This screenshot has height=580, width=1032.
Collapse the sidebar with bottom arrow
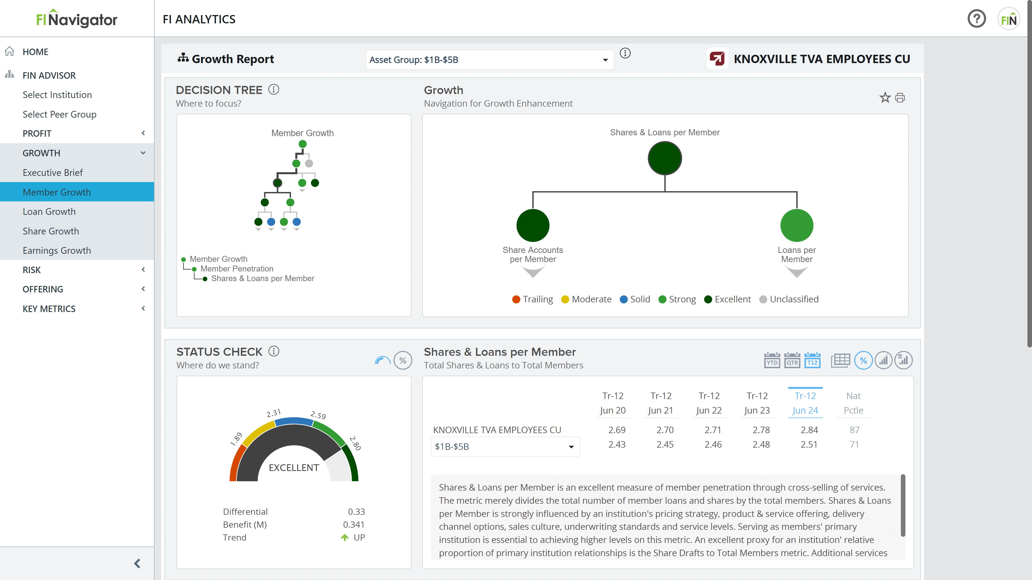coord(137,564)
